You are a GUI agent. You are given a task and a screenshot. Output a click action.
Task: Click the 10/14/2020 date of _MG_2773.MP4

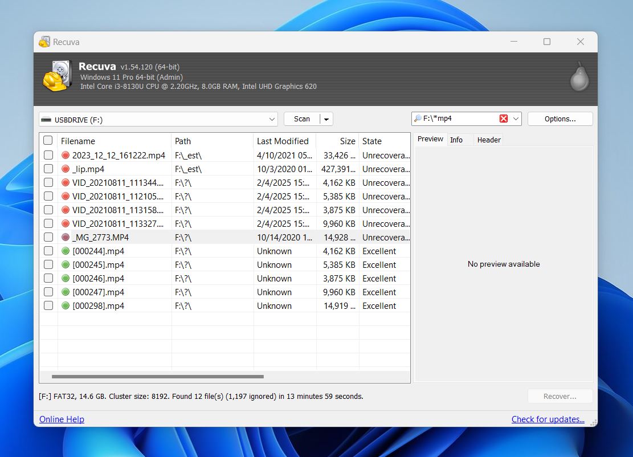click(x=285, y=238)
